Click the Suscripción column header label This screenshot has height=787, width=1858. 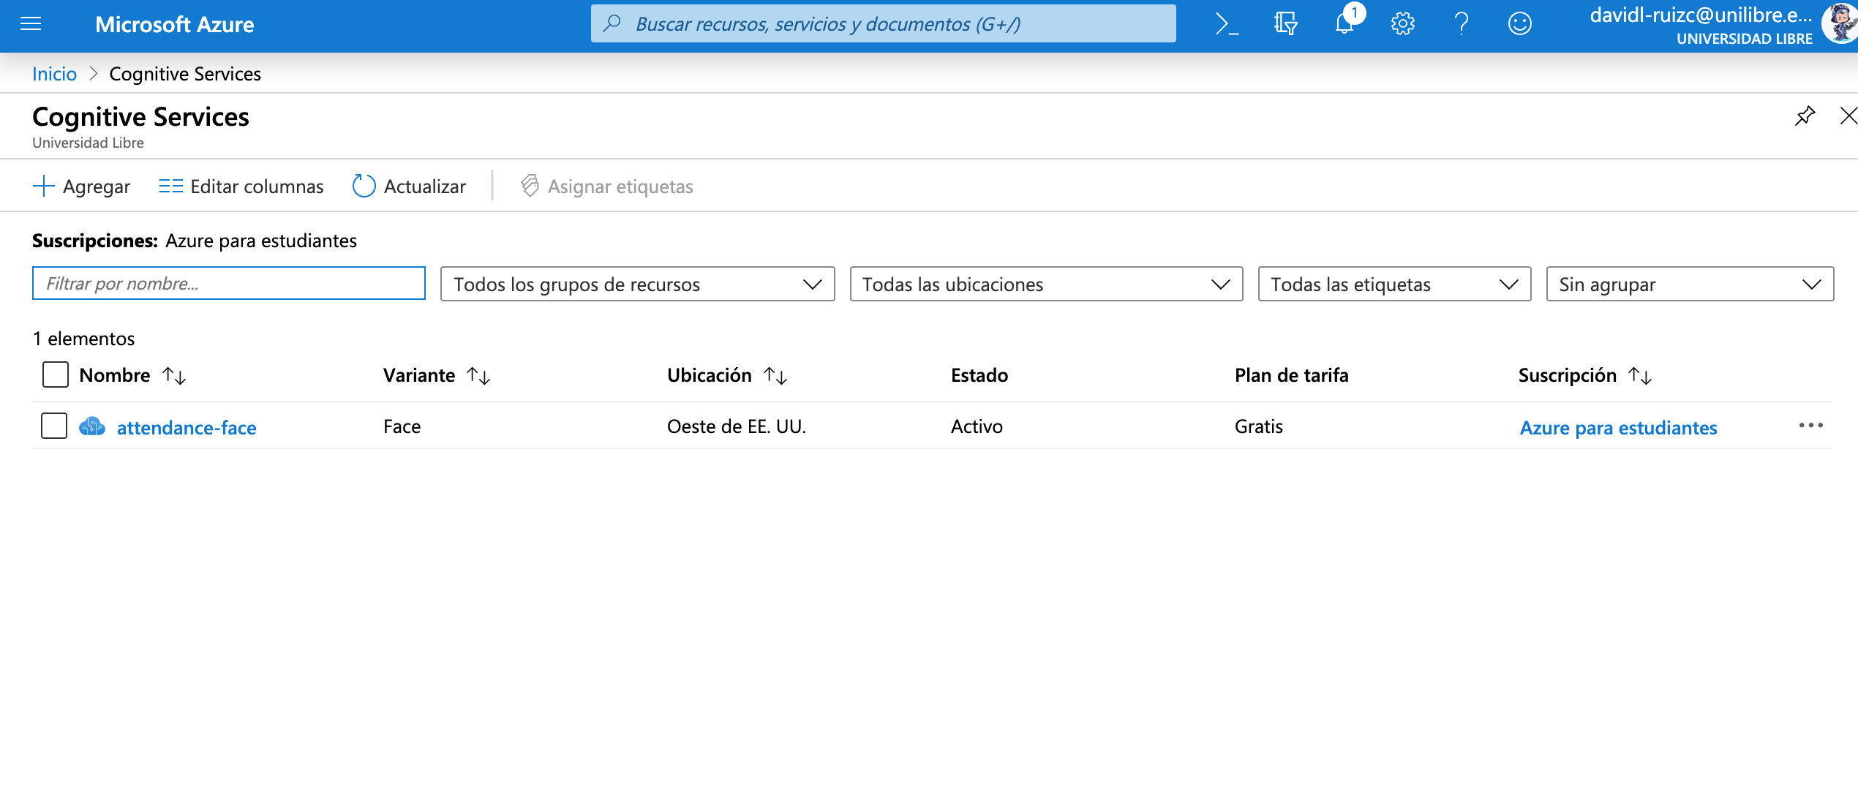(x=1567, y=375)
